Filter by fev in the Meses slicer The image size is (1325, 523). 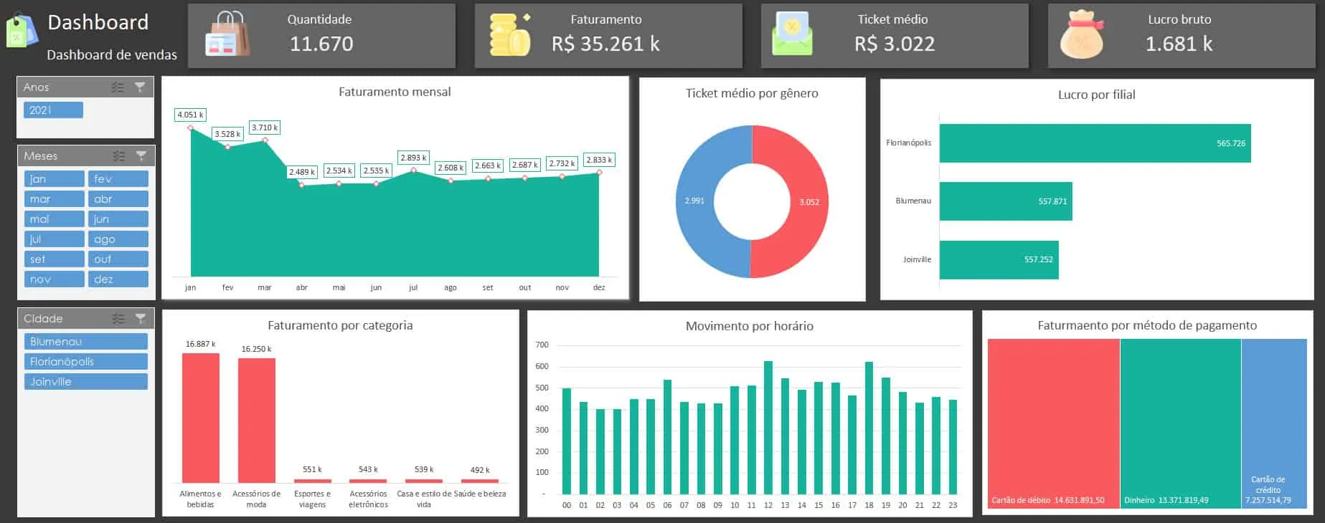[118, 179]
